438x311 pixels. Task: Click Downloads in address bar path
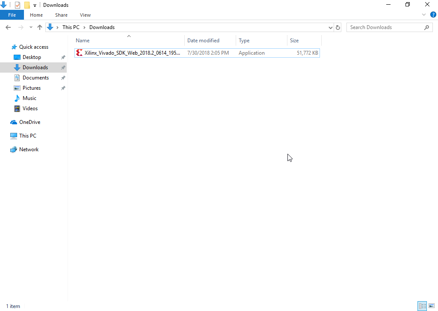pos(102,27)
